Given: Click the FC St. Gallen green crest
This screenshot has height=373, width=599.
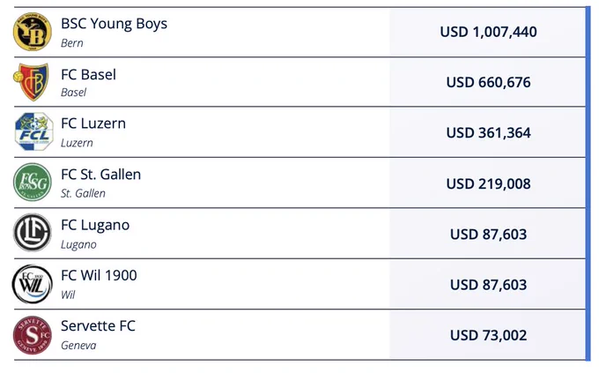Looking at the screenshot, I should click(x=33, y=183).
